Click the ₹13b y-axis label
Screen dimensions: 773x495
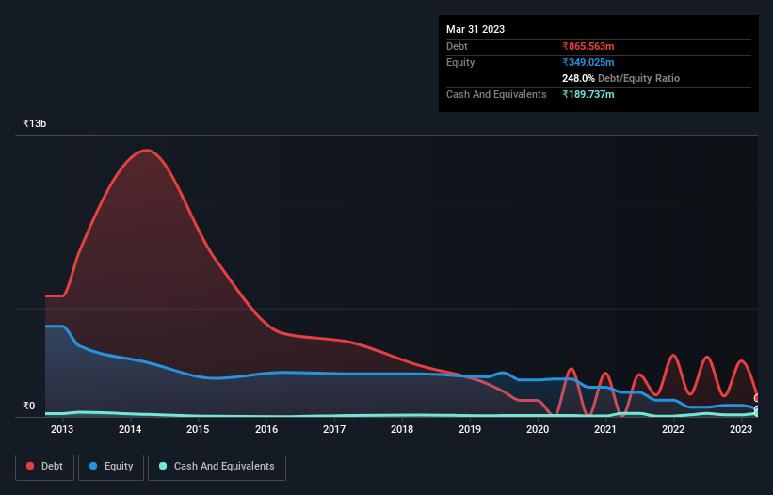click(x=35, y=123)
